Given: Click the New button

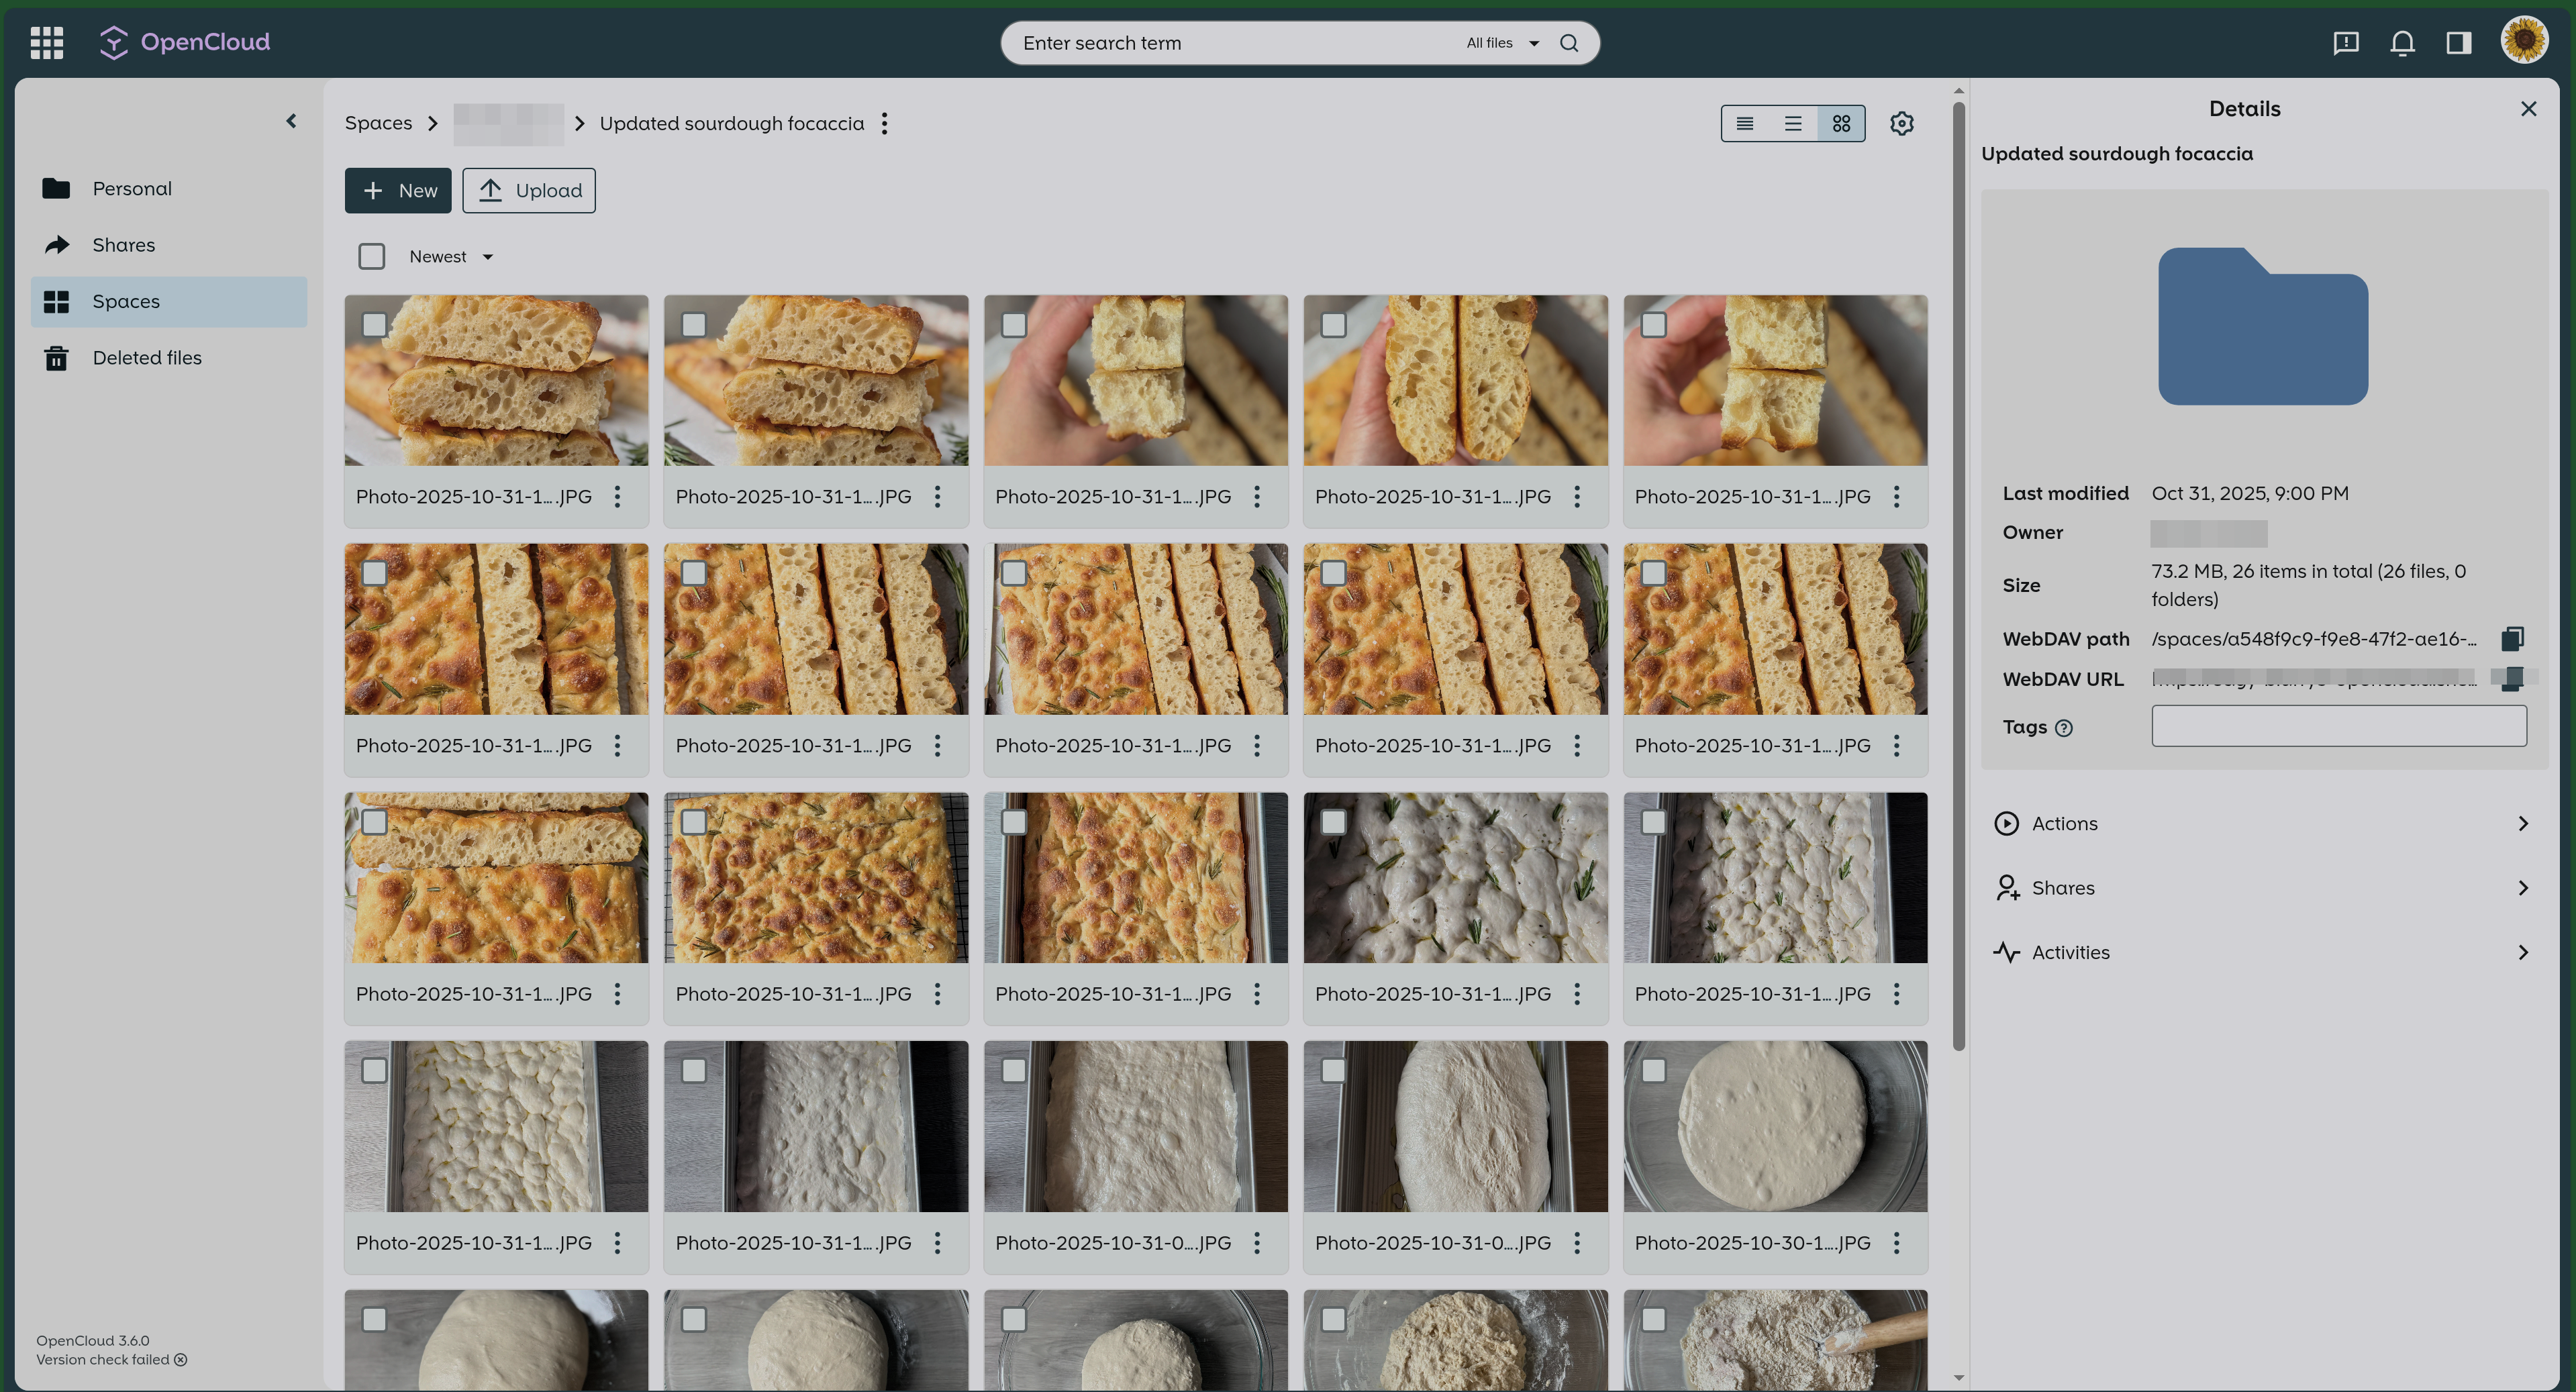Looking at the screenshot, I should [x=397, y=190].
